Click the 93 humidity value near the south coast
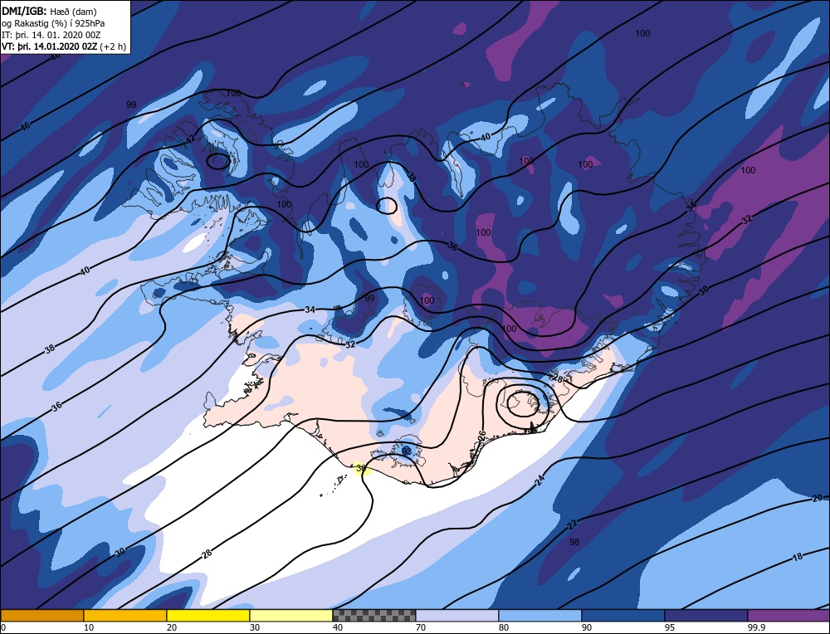The image size is (830, 634). coord(407,451)
